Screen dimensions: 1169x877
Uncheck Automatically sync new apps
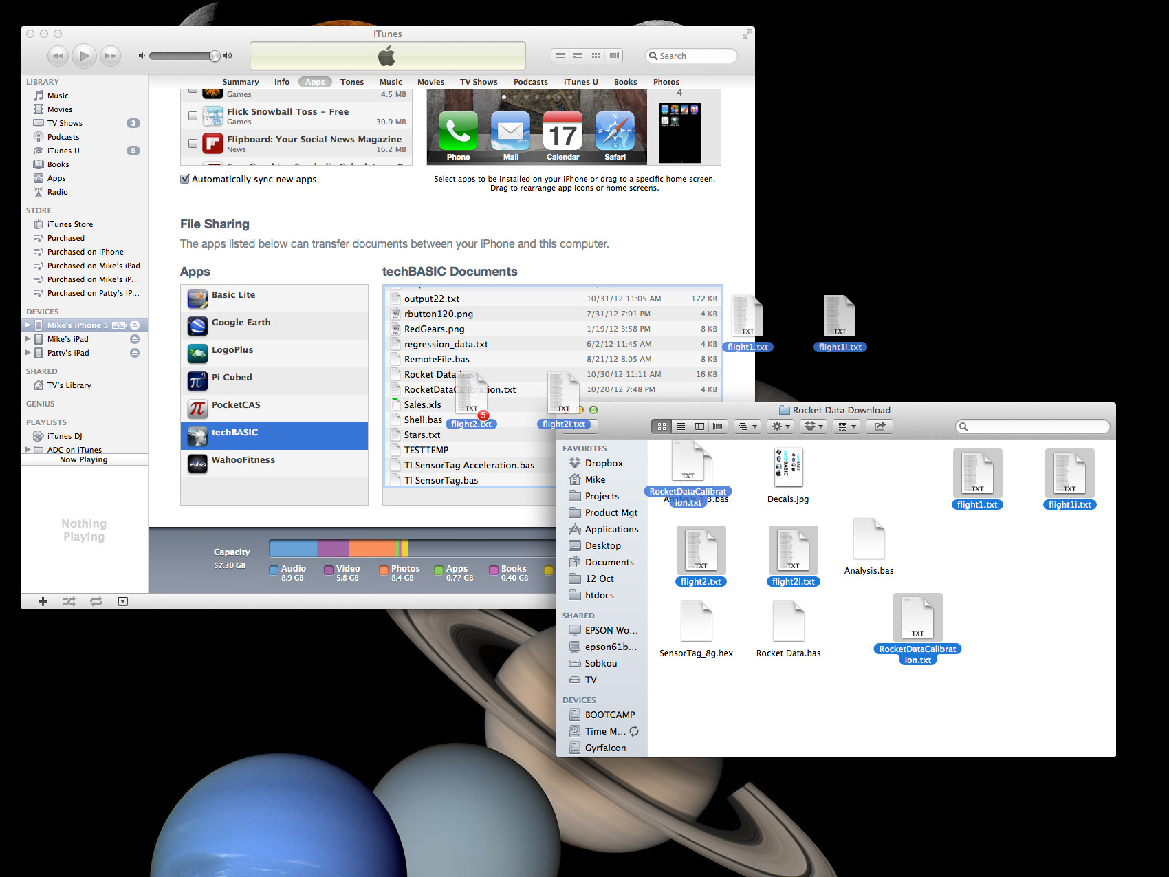click(x=185, y=179)
